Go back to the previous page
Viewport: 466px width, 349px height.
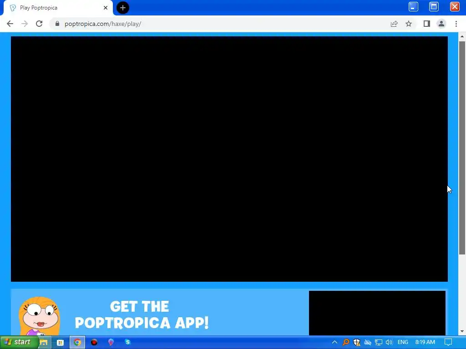pos(10,24)
